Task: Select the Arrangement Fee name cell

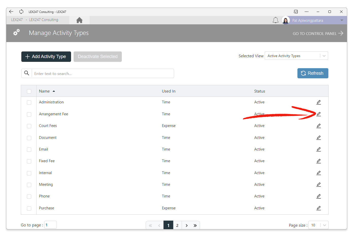Action: coord(54,114)
